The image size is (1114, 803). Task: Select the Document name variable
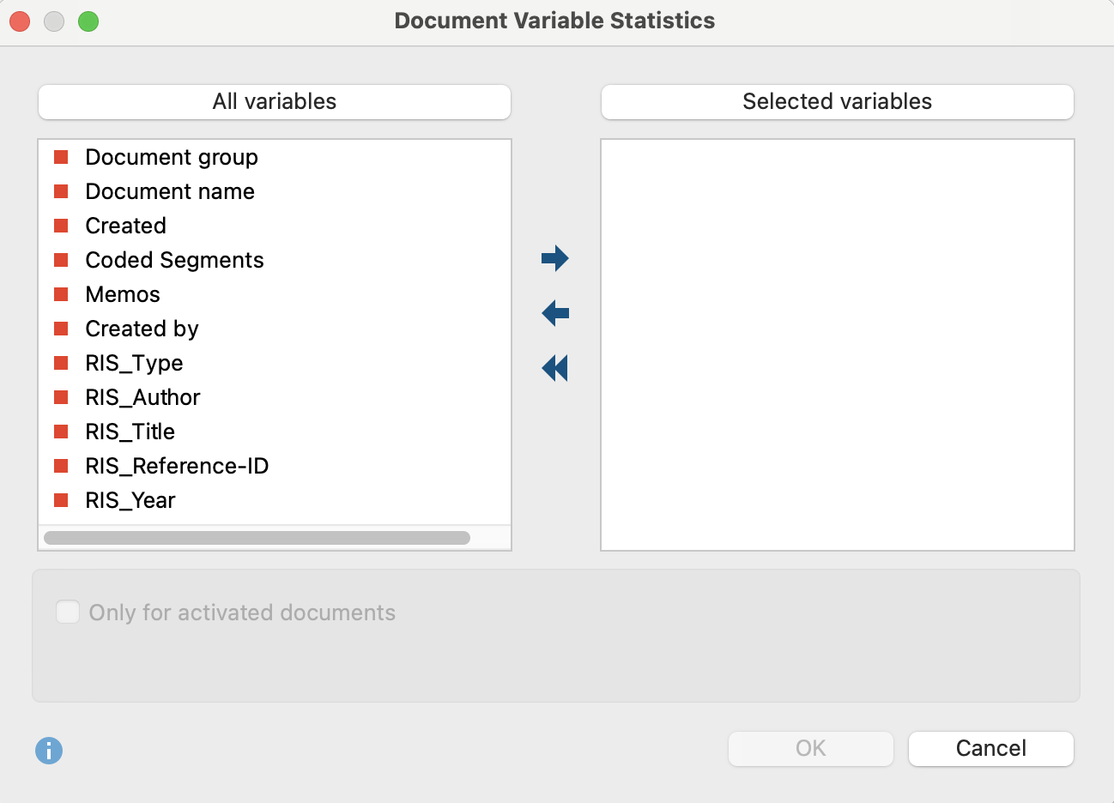coord(169,190)
